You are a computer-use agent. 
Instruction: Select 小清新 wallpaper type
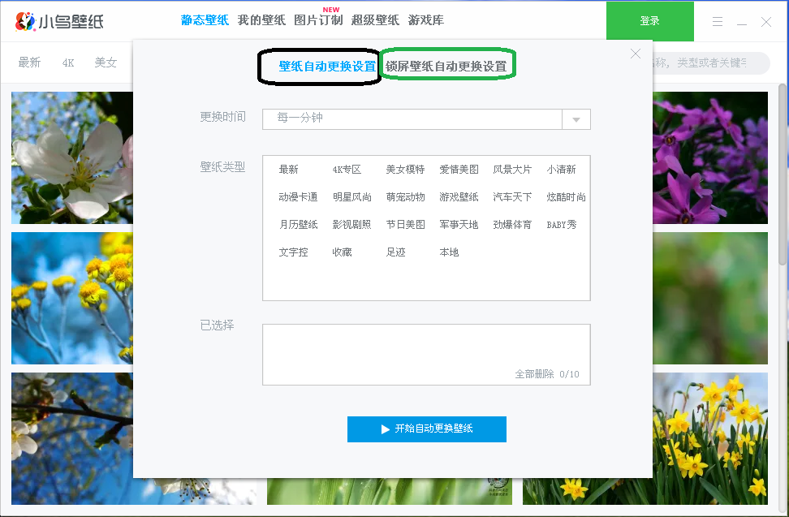tap(561, 170)
